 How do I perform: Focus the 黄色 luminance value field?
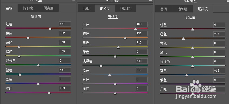pyautogui.click(x=219, y=43)
